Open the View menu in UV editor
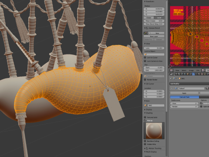This screenshot has height=157, width=209. (x=177, y=70)
